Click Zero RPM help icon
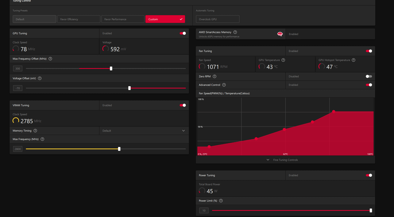 point(215,76)
